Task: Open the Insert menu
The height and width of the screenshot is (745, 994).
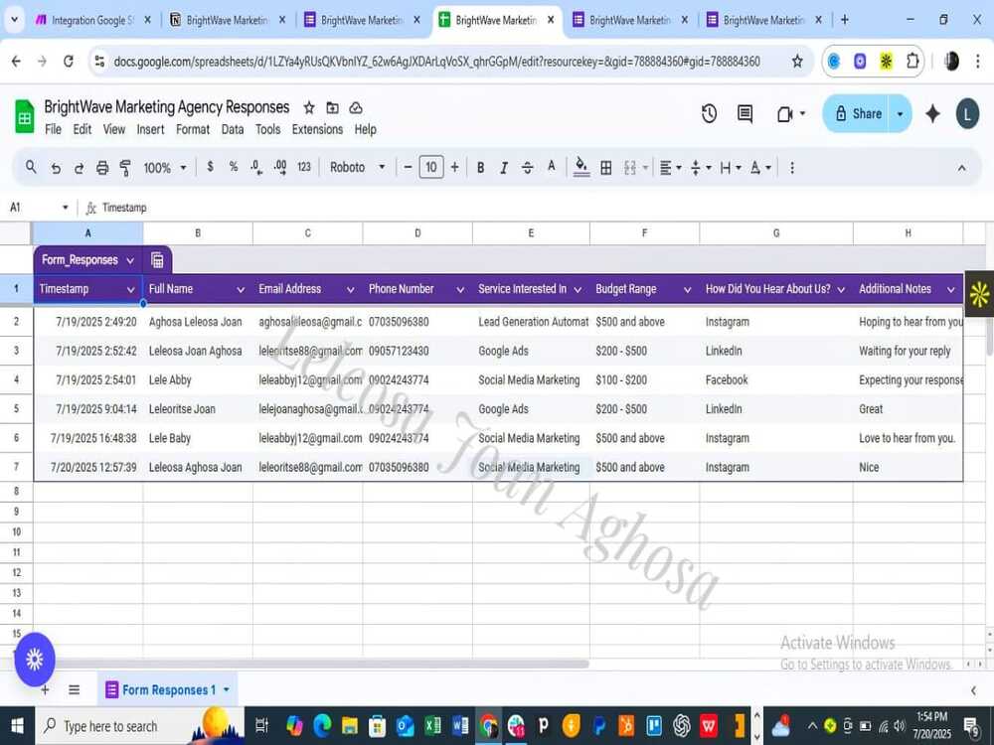Action: pyautogui.click(x=150, y=129)
